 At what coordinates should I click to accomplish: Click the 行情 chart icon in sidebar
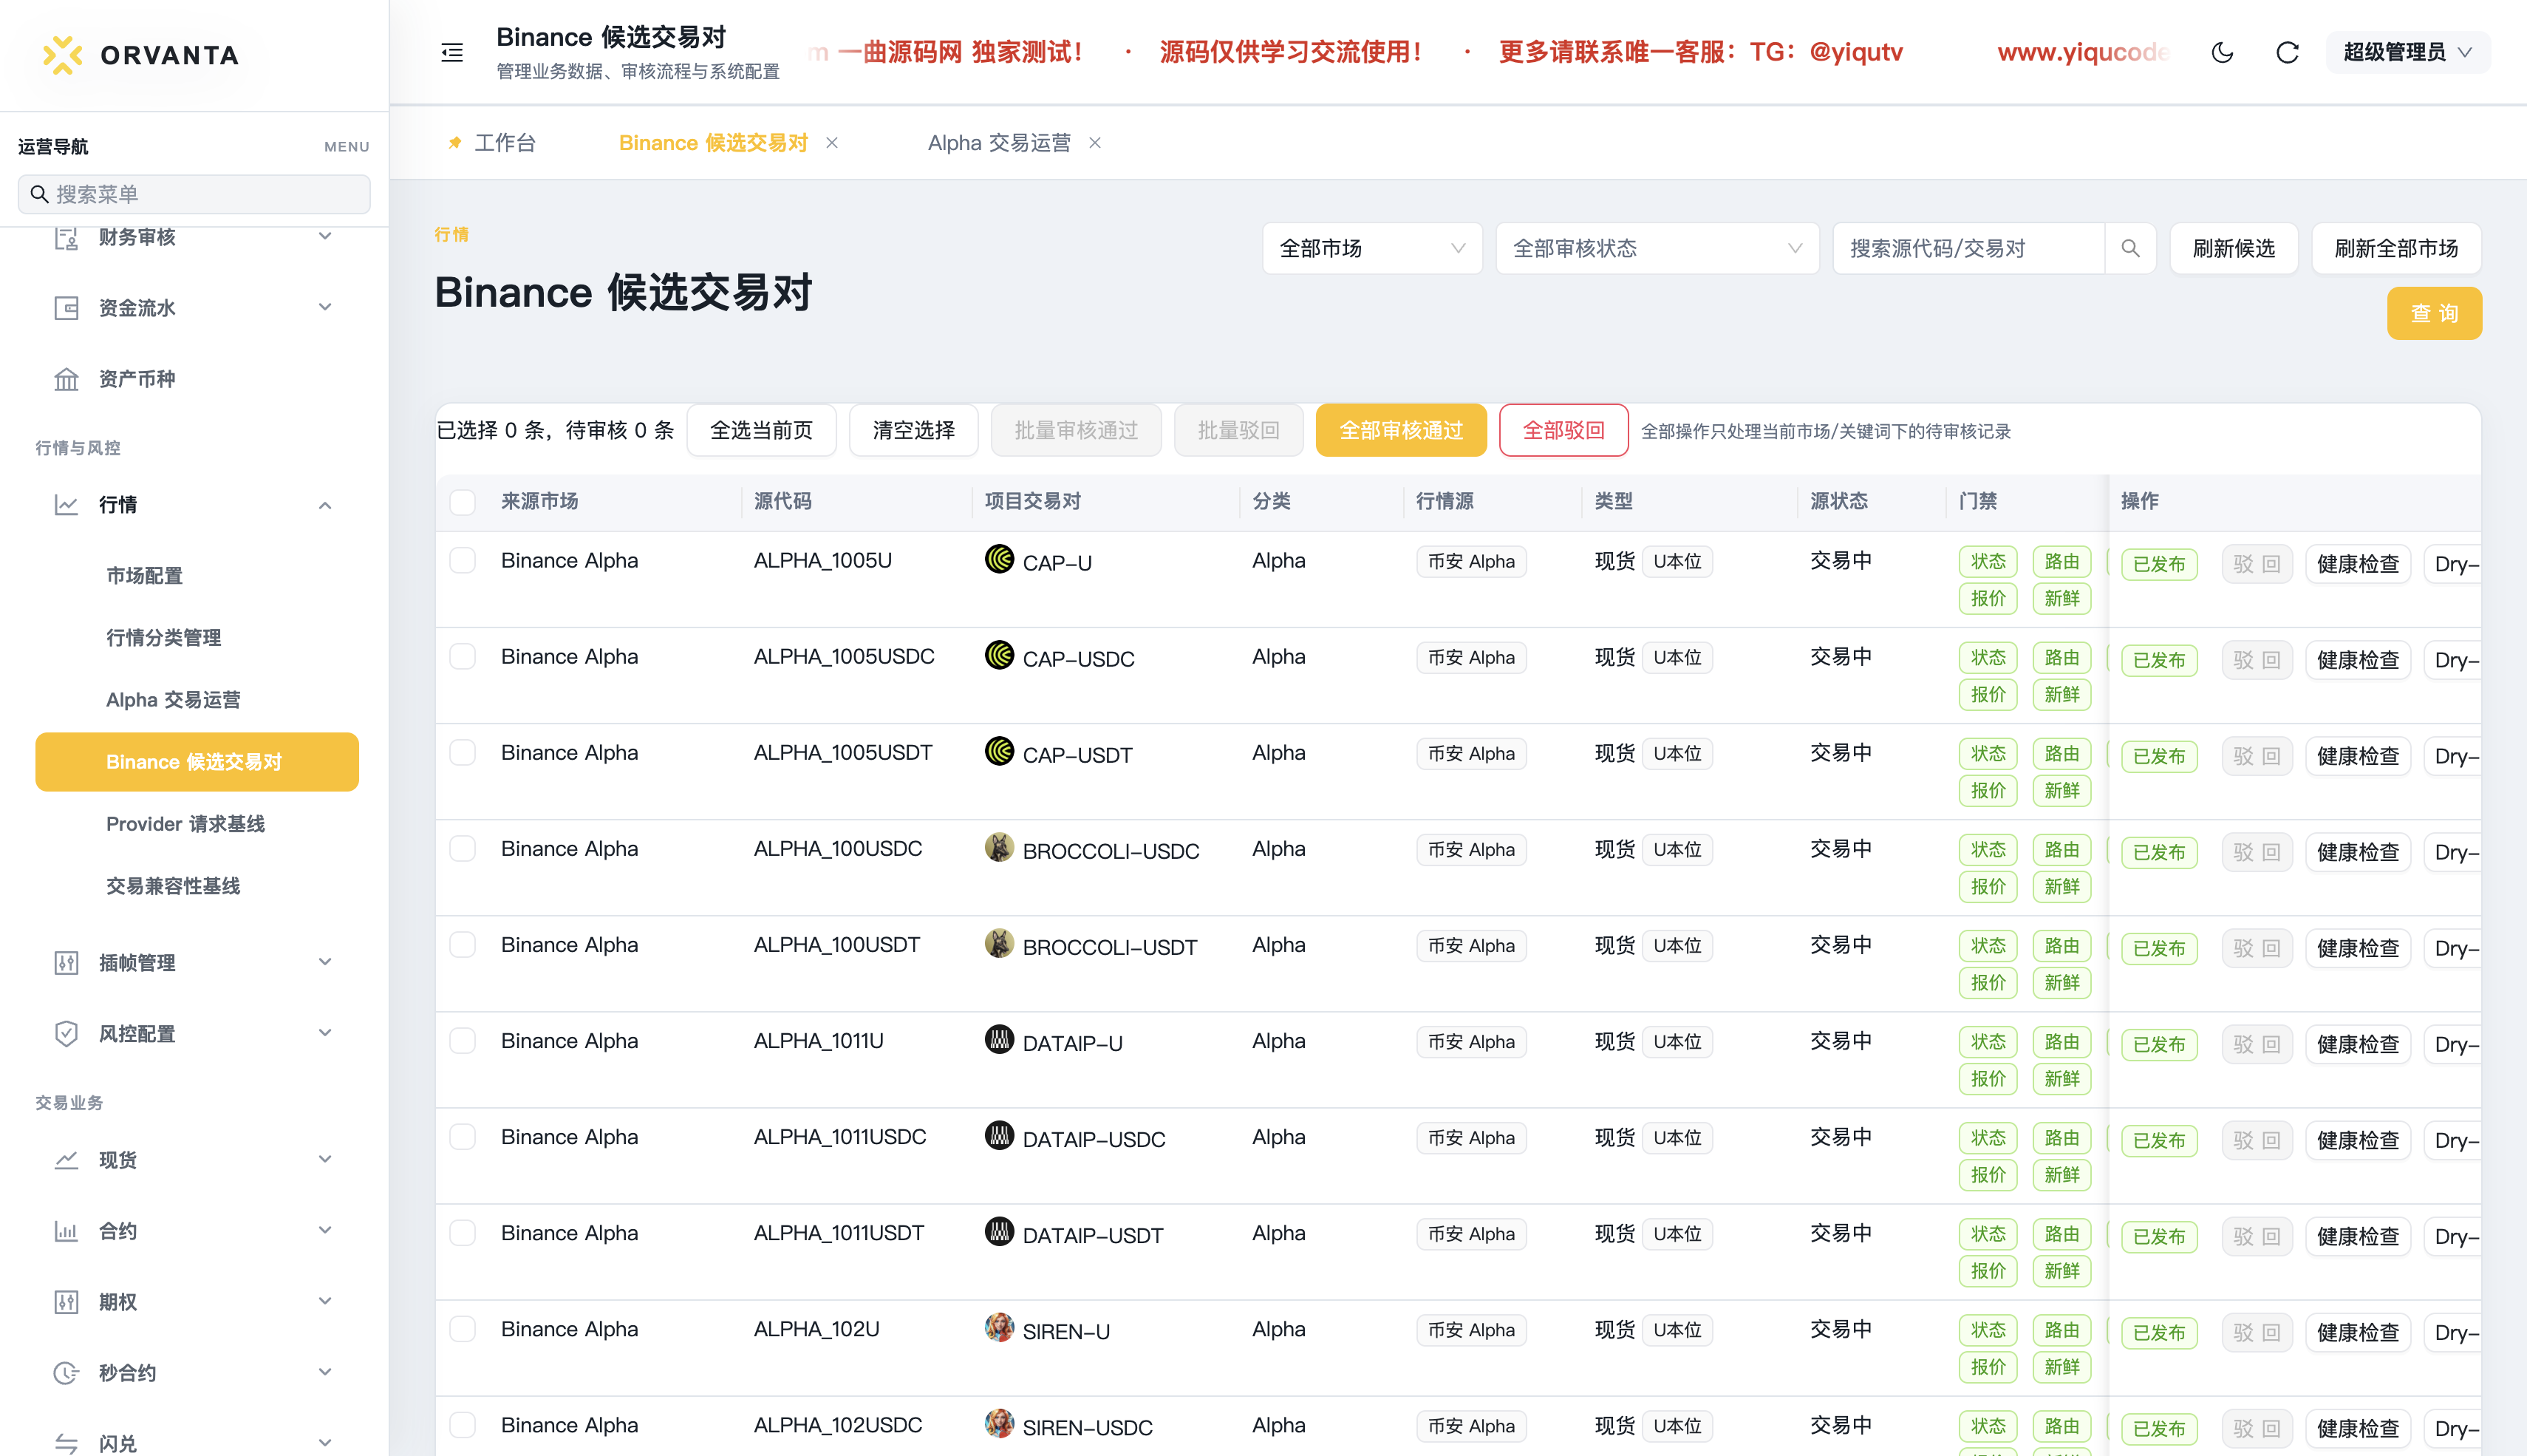pos(66,505)
